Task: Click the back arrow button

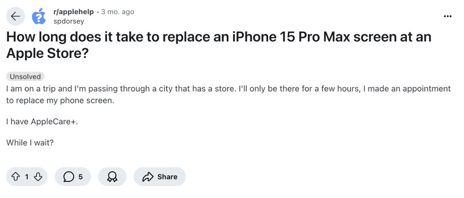Action: coord(15,17)
